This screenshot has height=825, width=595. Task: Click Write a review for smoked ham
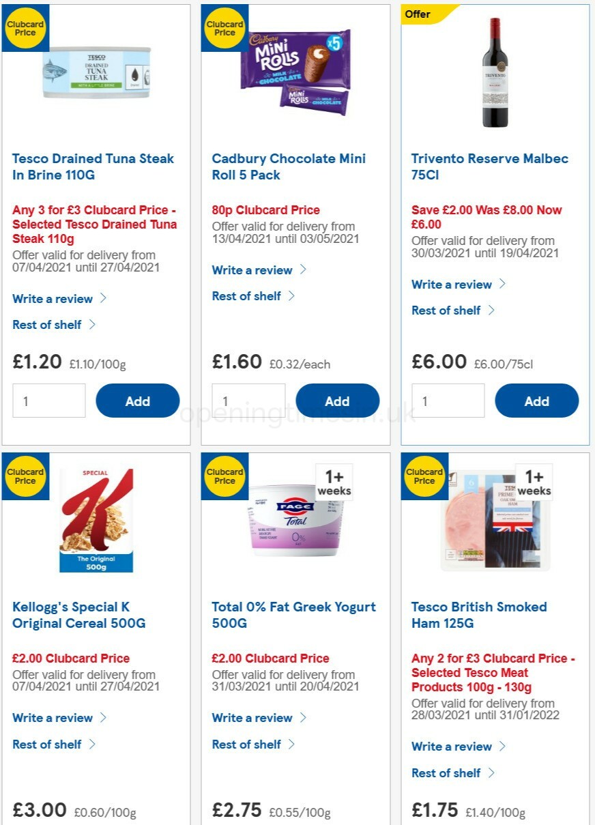pos(452,747)
